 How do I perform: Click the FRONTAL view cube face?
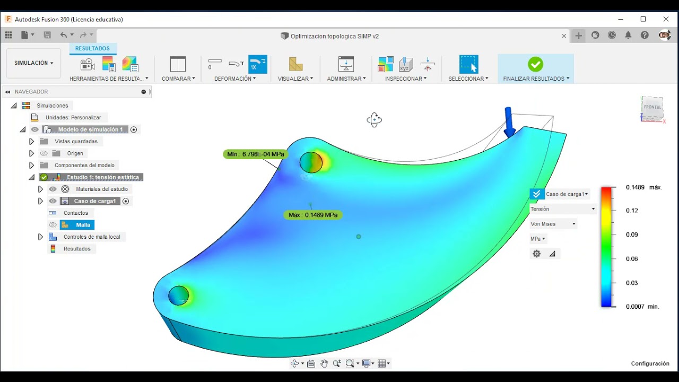(652, 107)
